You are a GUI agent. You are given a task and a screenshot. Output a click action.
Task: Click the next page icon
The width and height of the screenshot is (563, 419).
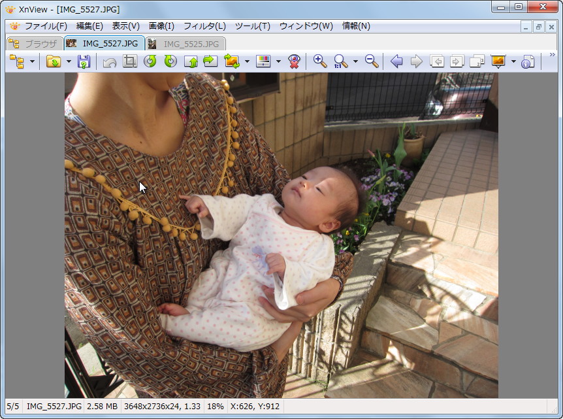tap(457, 61)
